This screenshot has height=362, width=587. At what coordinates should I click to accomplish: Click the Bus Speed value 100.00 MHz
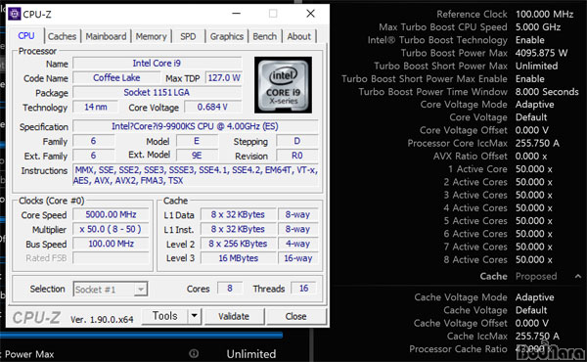(x=111, y=244)
